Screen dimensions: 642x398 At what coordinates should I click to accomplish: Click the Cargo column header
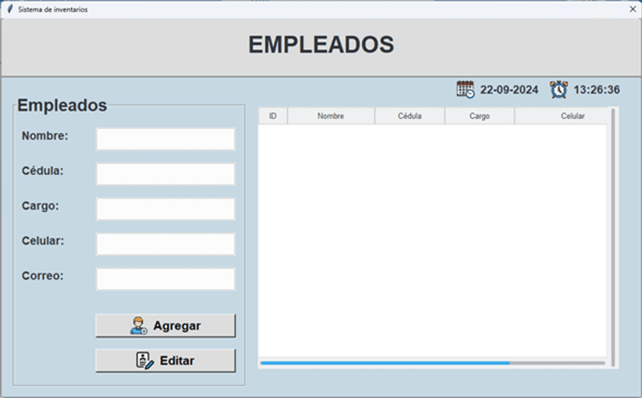tap(479, 116)
